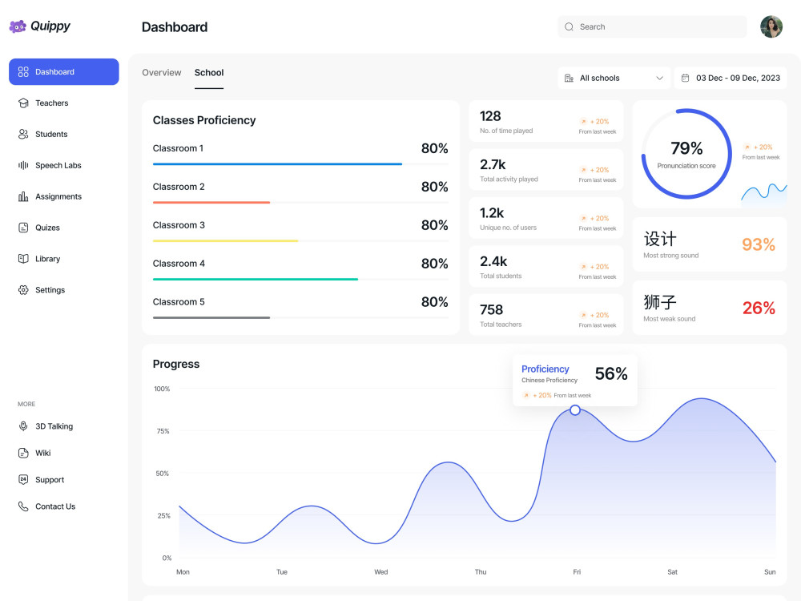801x601 pixels.
Task: Click the Quippy logo icon
Action: coord(18,26)
